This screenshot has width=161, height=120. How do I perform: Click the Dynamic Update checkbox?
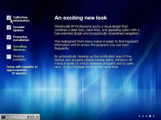9,27
